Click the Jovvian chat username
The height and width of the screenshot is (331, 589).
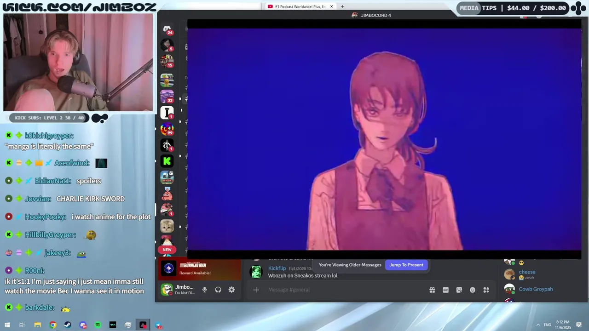tap(38, 199)
